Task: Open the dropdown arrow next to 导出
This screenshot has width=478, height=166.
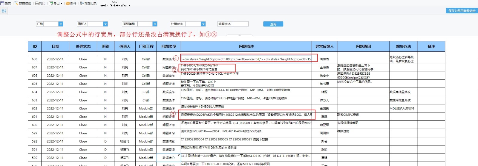Action: click(x=62, y=4)
